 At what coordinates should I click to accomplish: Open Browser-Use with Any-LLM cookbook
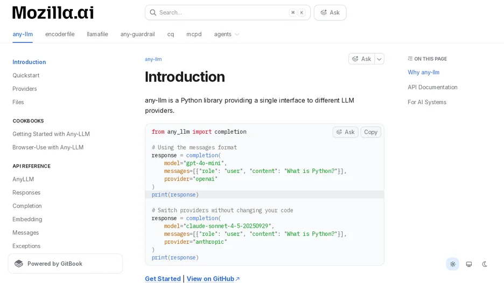(48, 148)
